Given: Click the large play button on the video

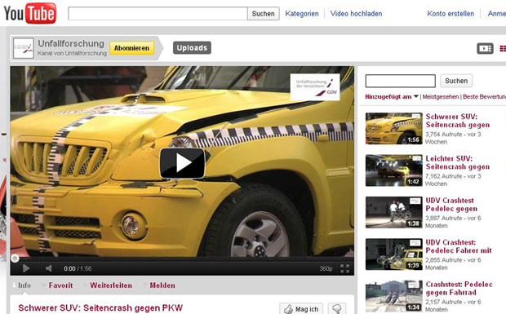Looking at the screenshot, I should pyautogui.click(x=182, y=163).
